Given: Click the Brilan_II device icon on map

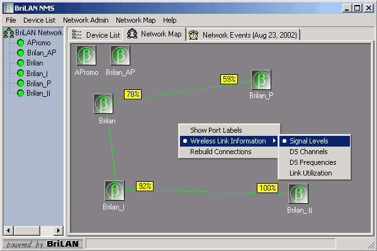Looking at the screenshot, I should [298, 194].
